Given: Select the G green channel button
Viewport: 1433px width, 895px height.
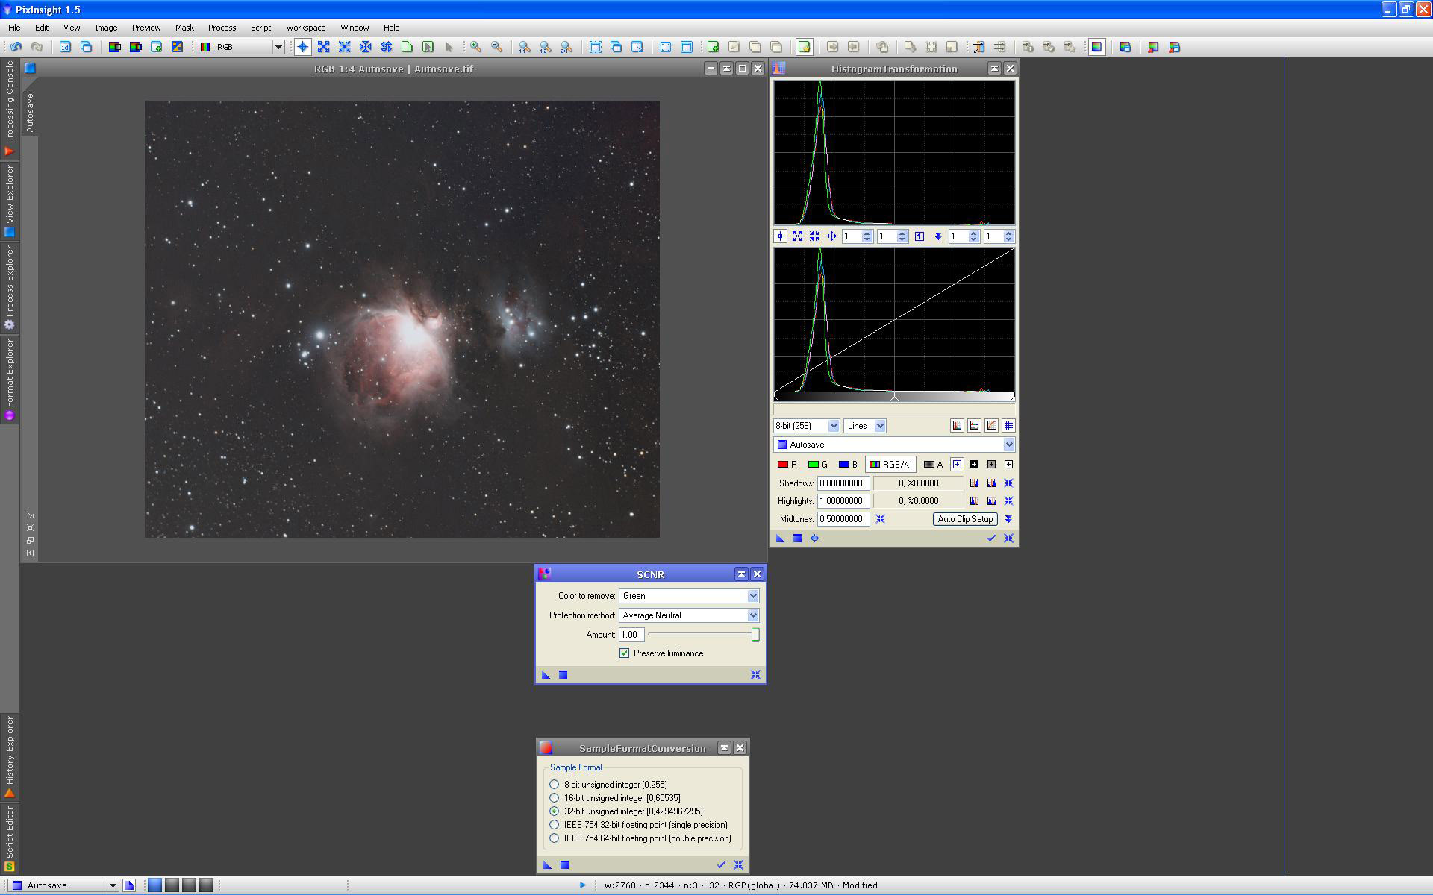Looking at the screenshot, I should point(818,465).
